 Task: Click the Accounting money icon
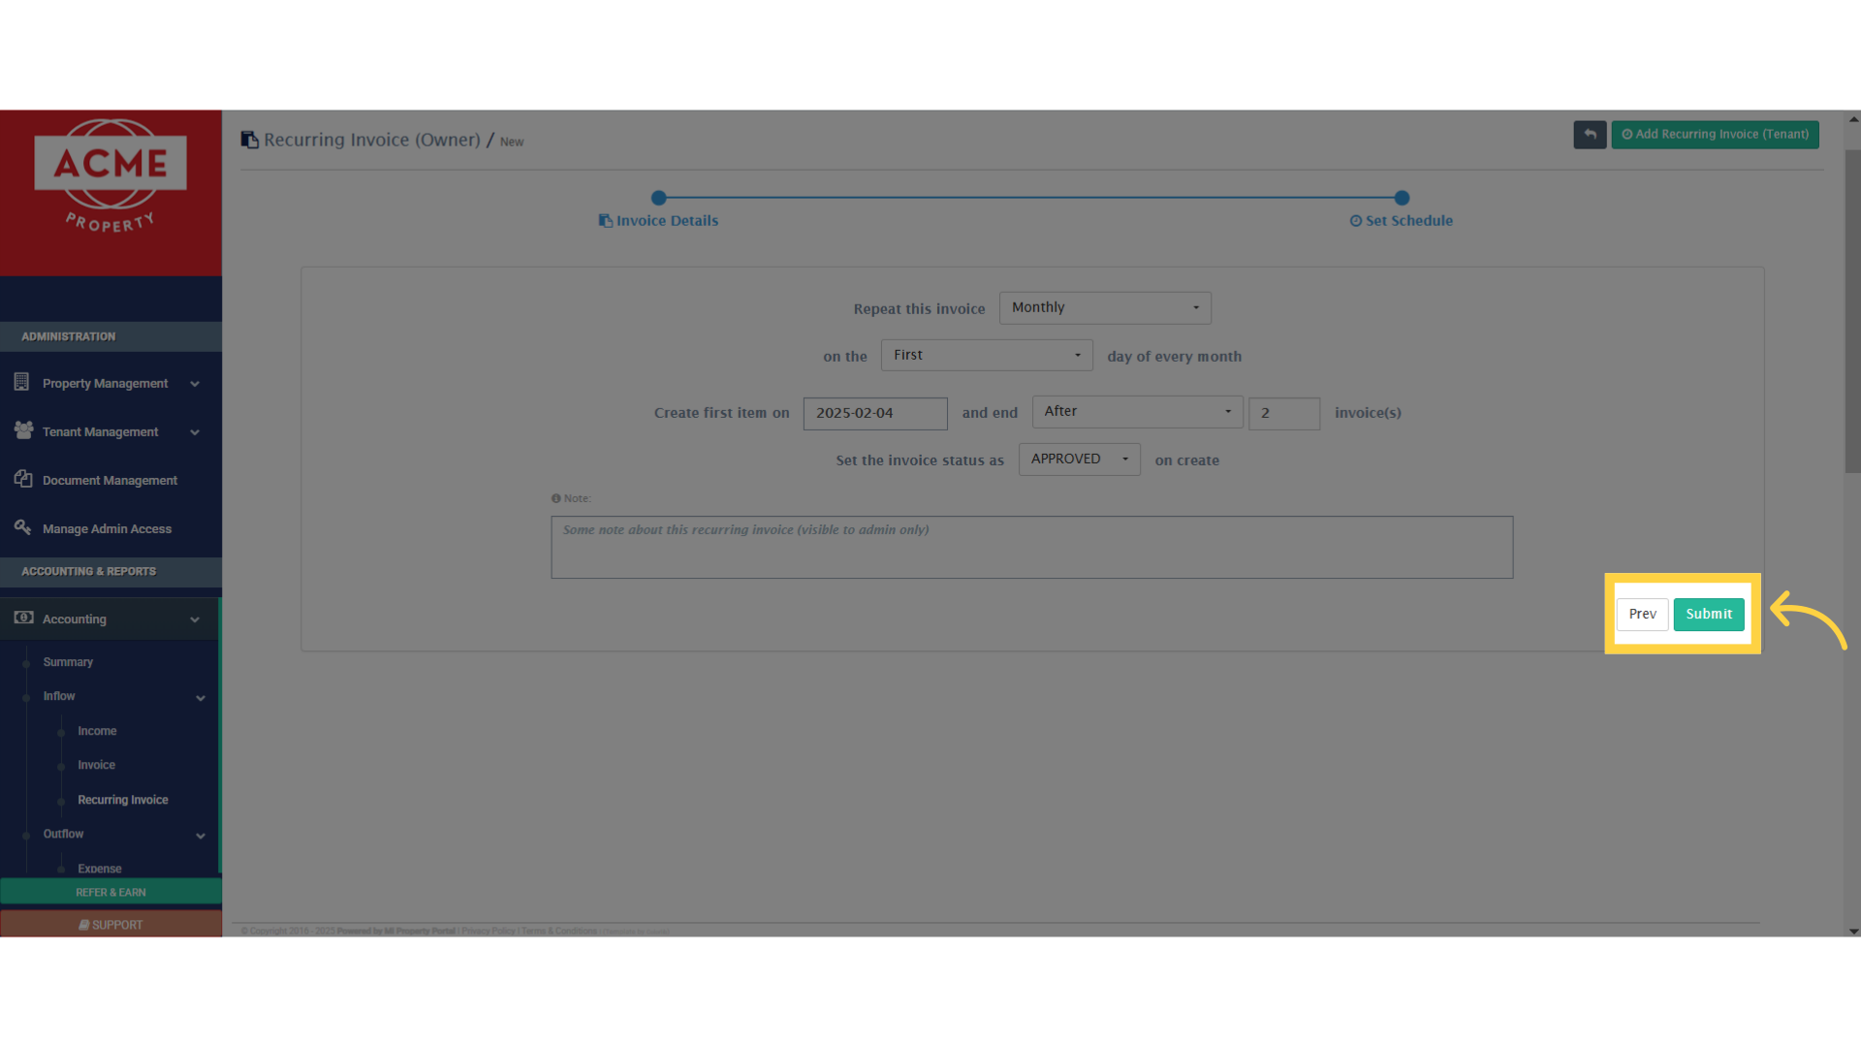coord(23,618)
